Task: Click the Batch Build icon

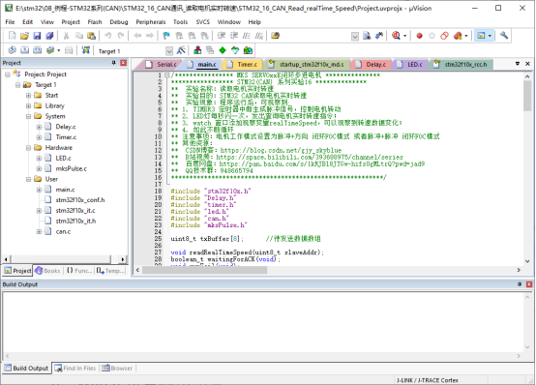Action: pyautogui.click(x=50, y=50)
